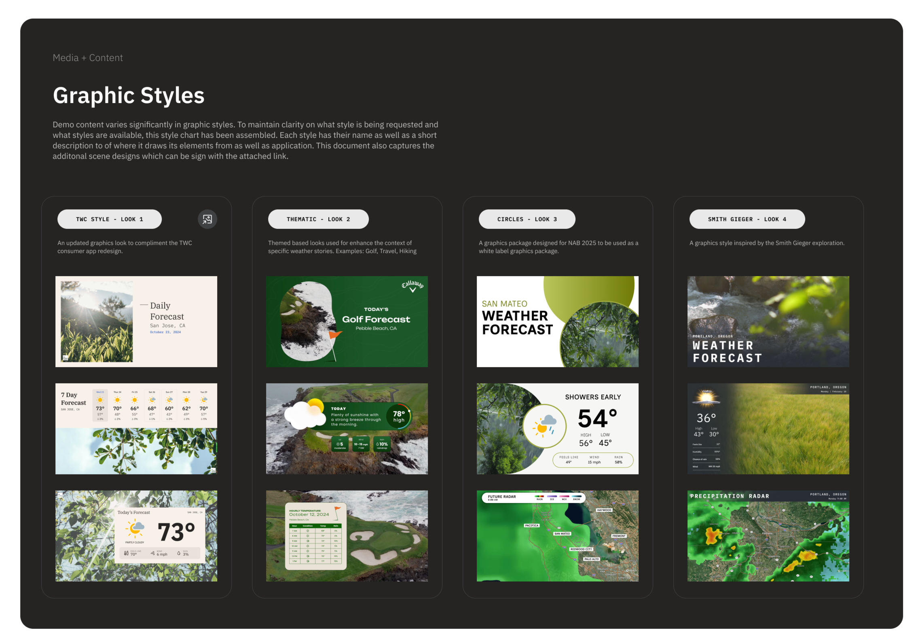Click the 3D cloud and sun illustration

click(305, 414)
